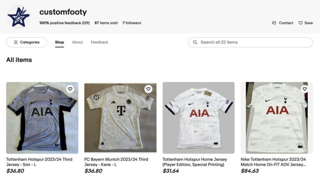Open the Tottenham Third Jersey Son thumbnail
The width and height of the screenshot is (320, 176).
coord(42,118)
